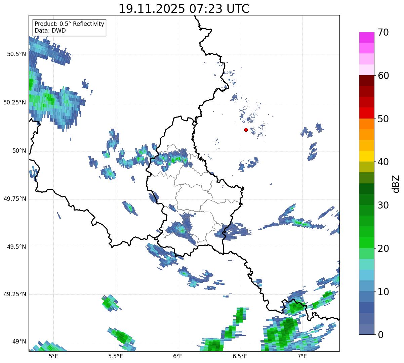Click the 6.5°E longitude label
404x363 pixels.
point(240,356)
